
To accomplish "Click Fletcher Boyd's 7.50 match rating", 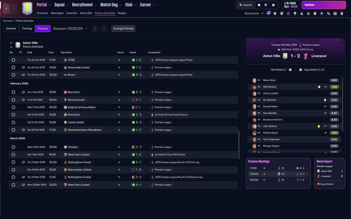I will [334, 133].
